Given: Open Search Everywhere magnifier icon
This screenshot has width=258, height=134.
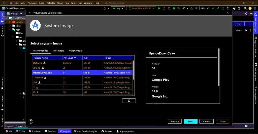Looking at the screenshot, I should pyautogui.click(x=245, y=8).
